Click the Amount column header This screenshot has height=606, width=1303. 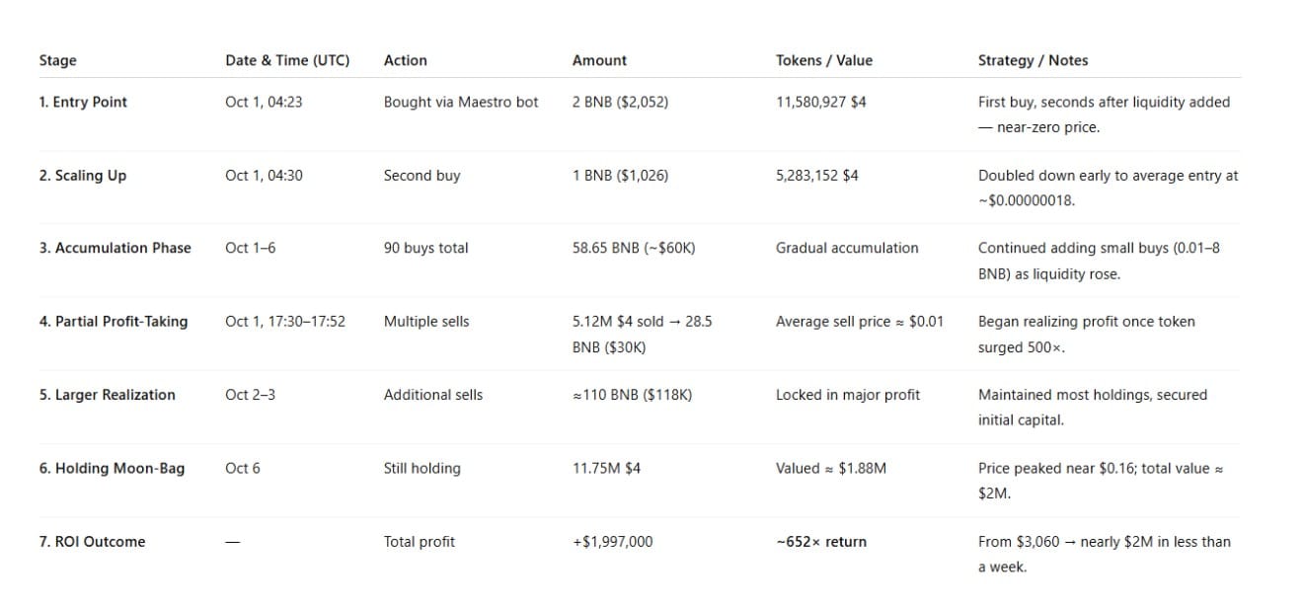[599, 60]
